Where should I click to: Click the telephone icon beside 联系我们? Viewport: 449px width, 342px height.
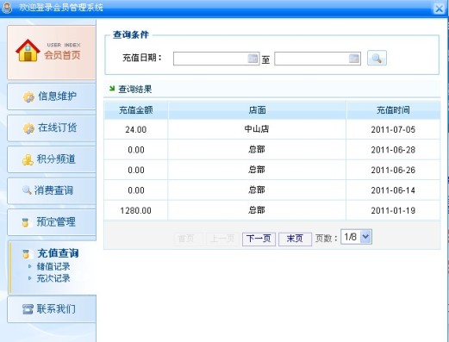28,309
